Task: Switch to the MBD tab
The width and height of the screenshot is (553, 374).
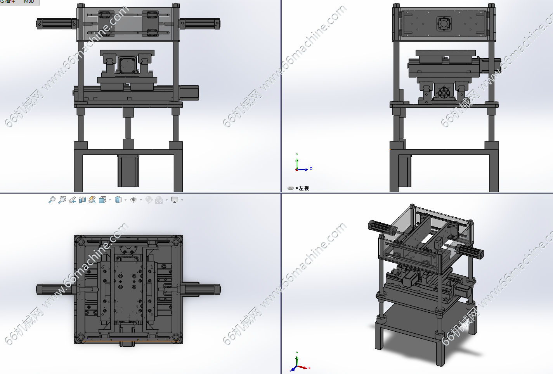Action: (29, 2)
